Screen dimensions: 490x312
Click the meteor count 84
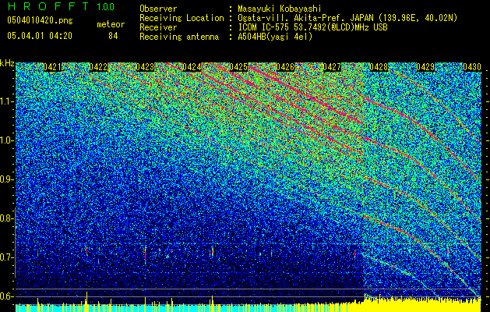tap(113, 36)
